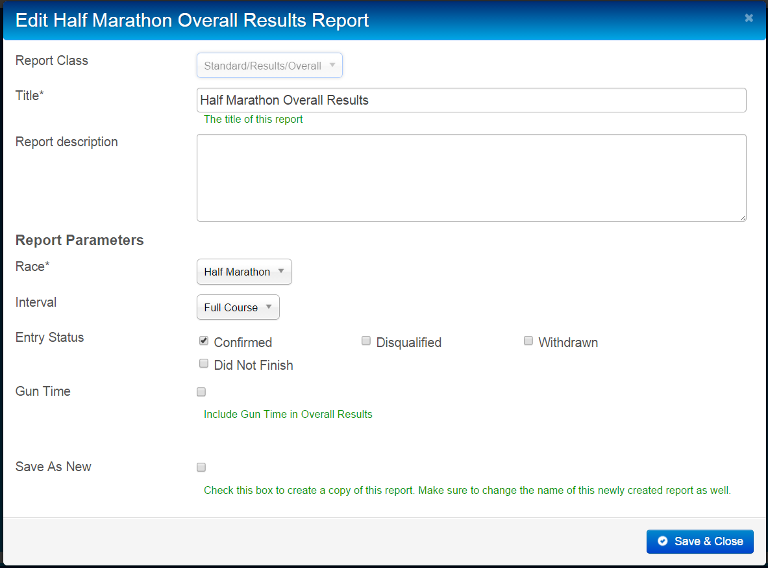This screenshot has width=768, height=568.
Task: Click the resize grip of description box
Action: click(x=743, y=218)
